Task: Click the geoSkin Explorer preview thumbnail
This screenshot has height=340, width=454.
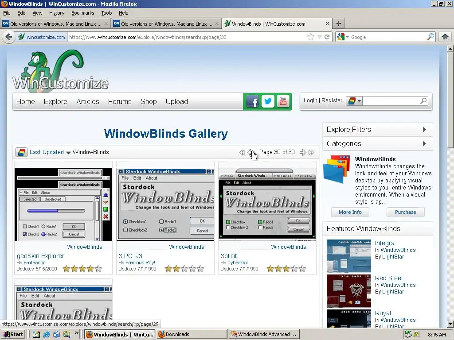Action: [63, 204]
